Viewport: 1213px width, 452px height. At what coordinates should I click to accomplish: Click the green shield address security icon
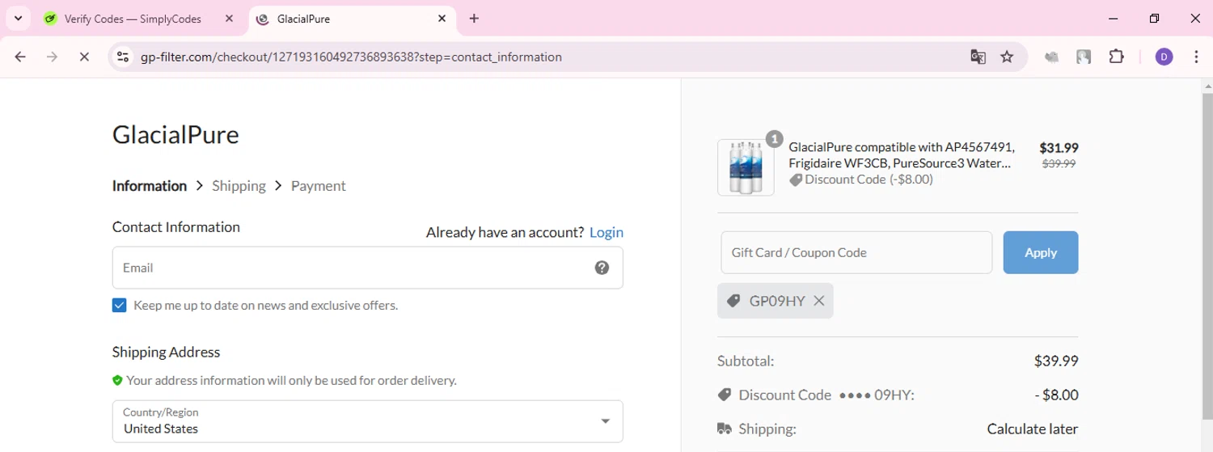point(118,380)
